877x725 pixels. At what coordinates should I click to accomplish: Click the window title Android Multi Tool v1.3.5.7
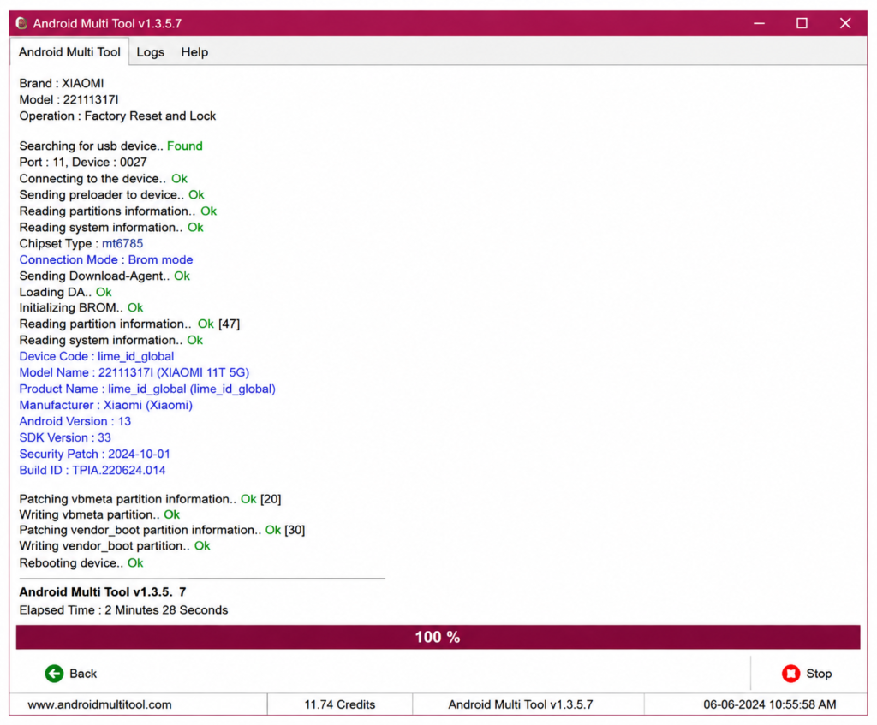pos(107,23)
